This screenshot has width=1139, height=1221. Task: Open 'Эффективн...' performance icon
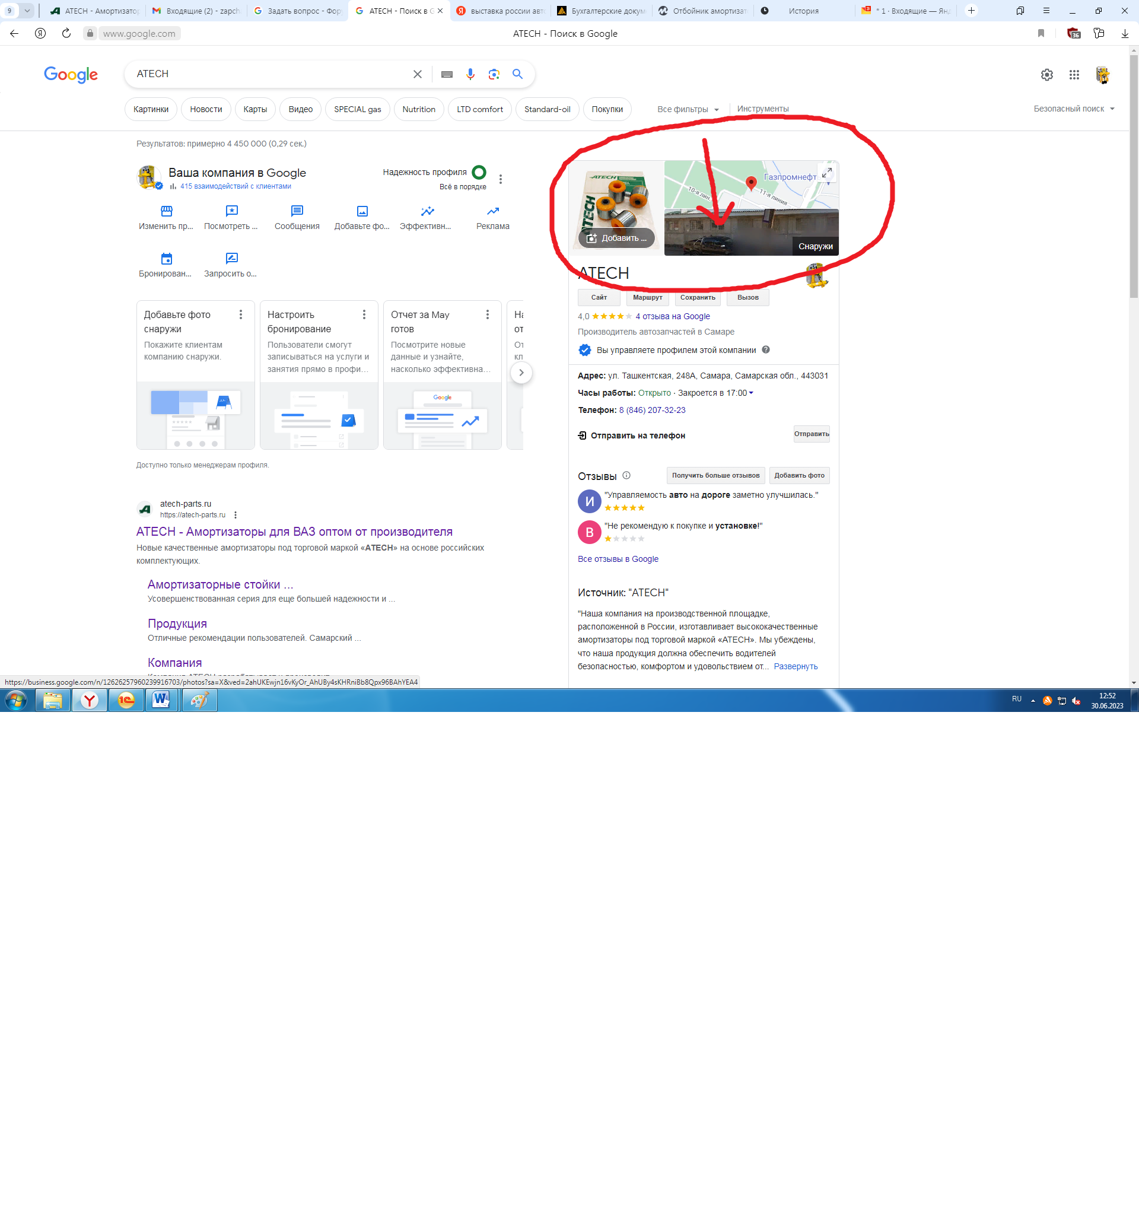click(x=427, y=211)
